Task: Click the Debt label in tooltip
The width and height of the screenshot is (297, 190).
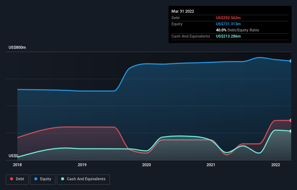Action: tap(175, 18)
